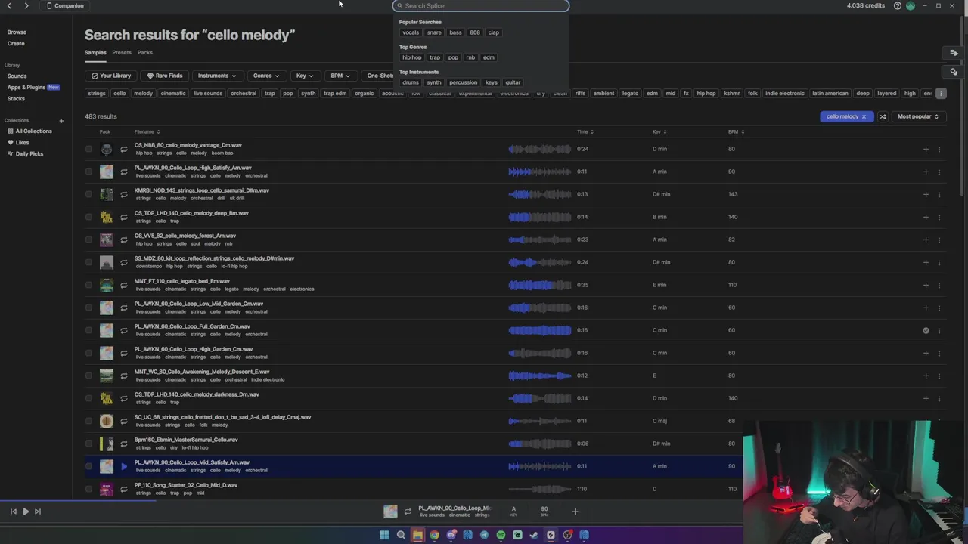The image size is (968, 544).
Task: Toggle the Rare Finds filter
Action: click(x=165, y=76)
